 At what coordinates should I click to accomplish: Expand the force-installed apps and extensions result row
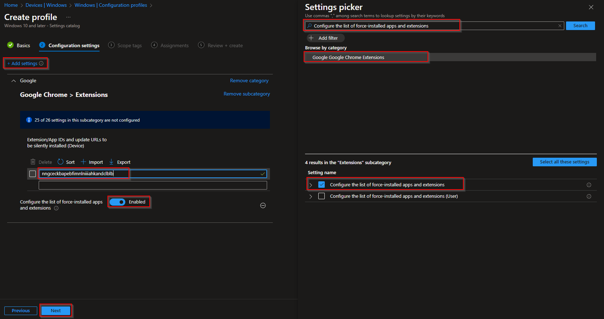pyautogui.click(x=311, y=185)
